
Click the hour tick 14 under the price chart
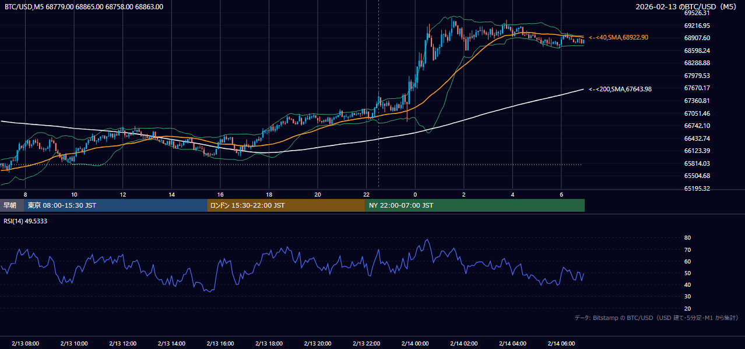click(171, 194)
